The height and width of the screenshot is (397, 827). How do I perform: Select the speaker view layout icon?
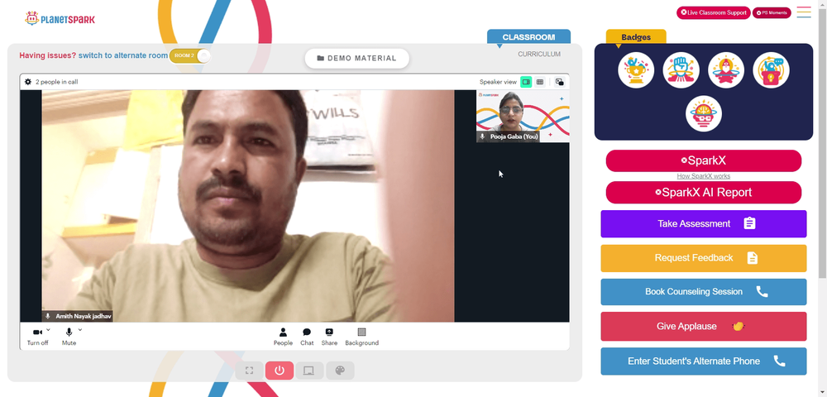(526, 82)
